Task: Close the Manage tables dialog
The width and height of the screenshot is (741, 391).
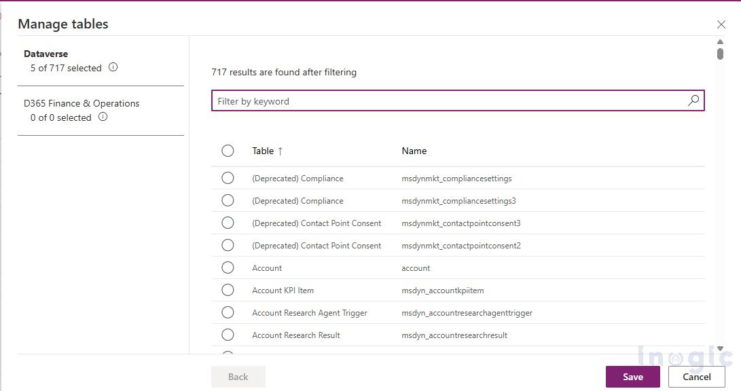Action: pos(721,24)
